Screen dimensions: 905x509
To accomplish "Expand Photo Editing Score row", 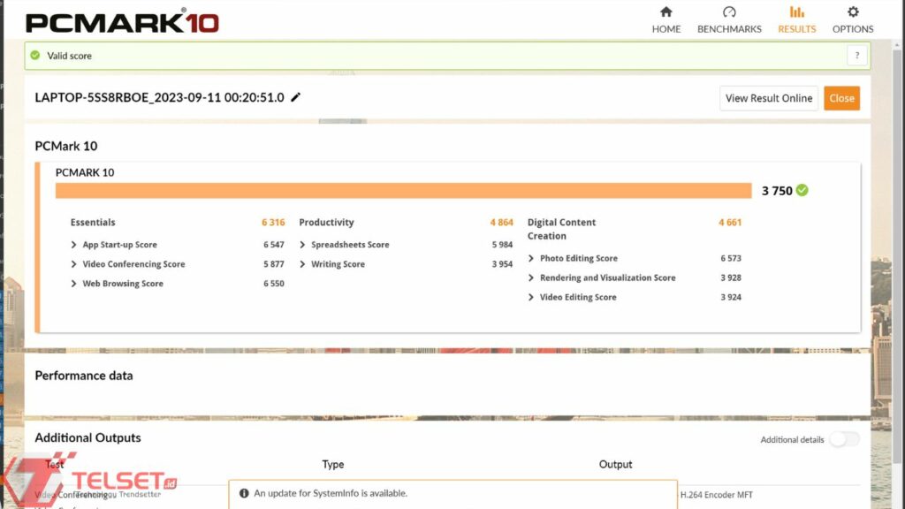I will coord(531,259).
